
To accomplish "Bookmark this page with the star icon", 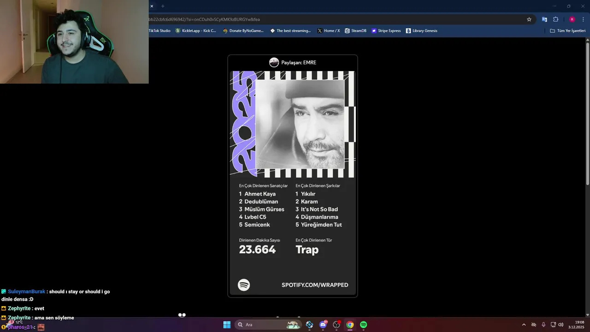I will (529, 19).
